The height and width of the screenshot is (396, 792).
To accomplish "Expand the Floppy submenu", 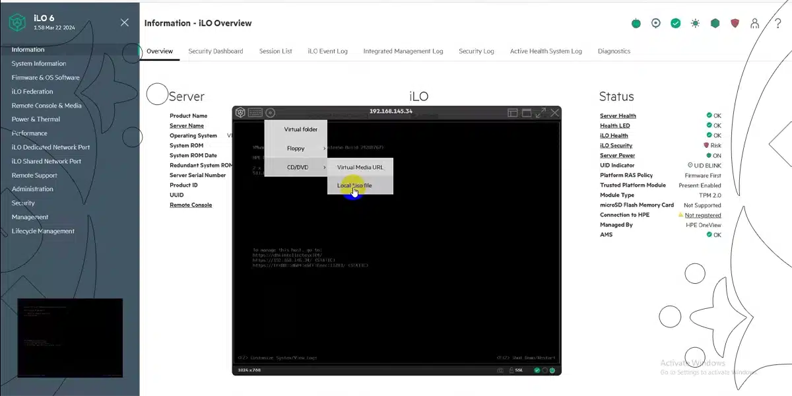I will coord(296,148).
